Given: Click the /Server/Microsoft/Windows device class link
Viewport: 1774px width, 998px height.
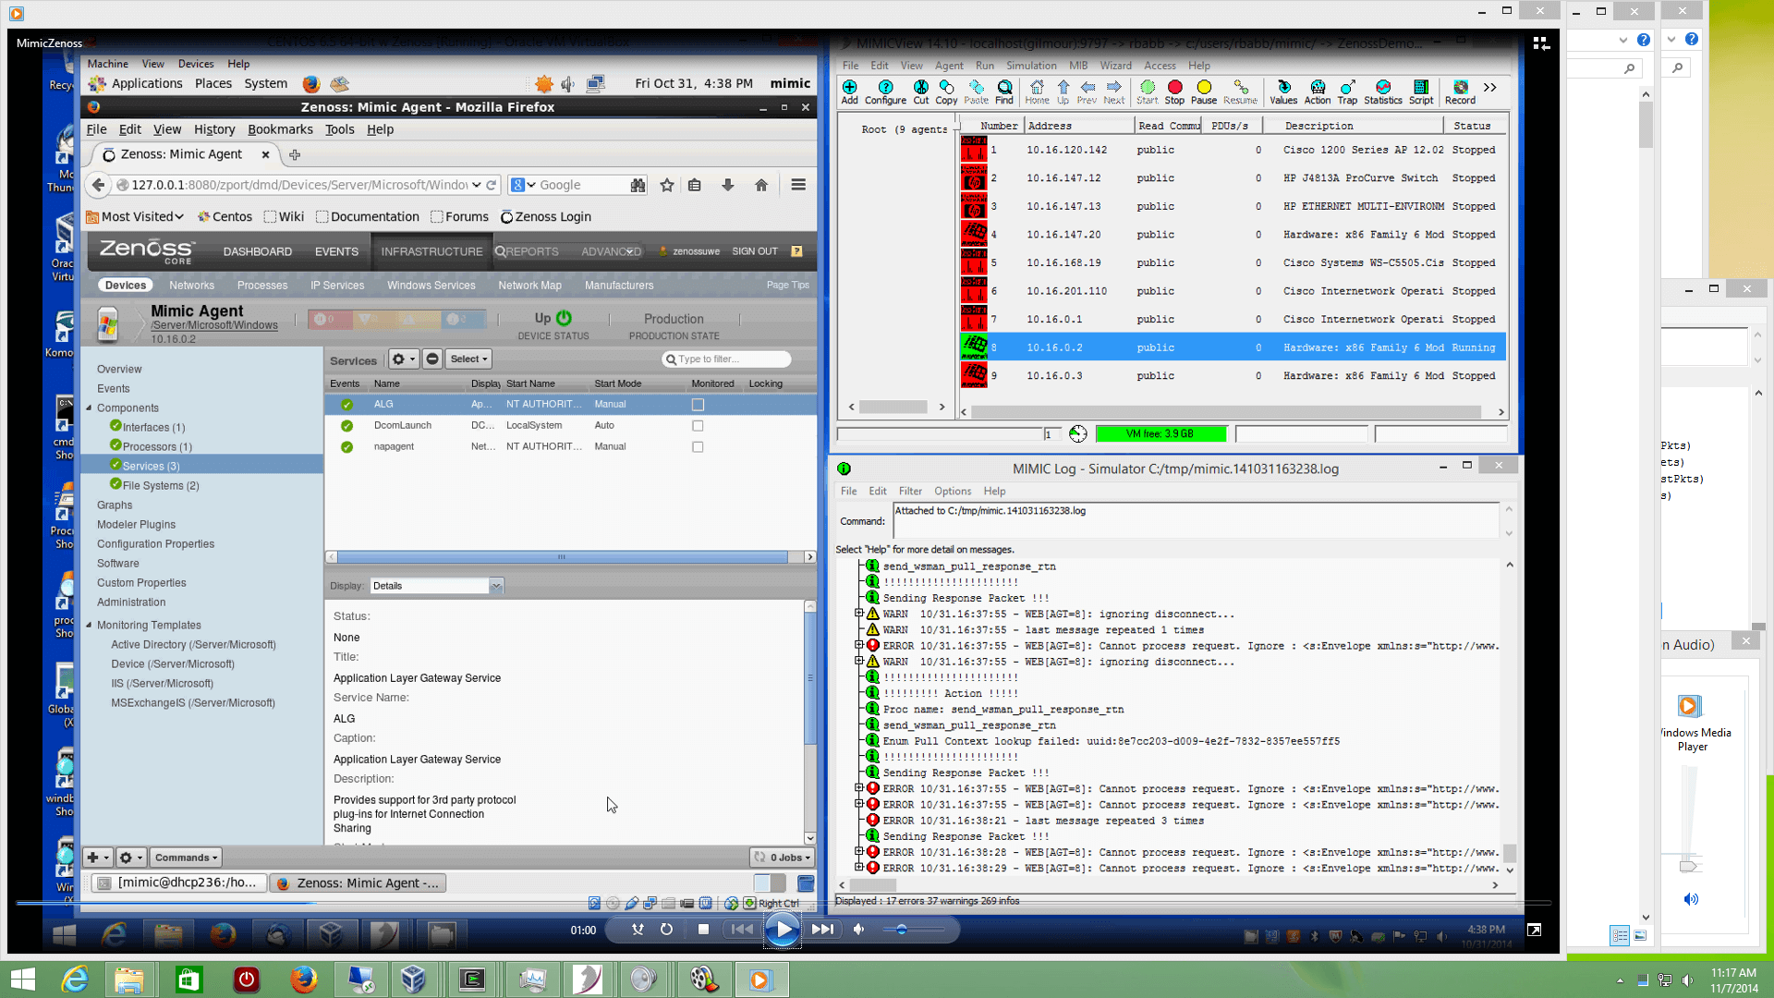Looking at the screenshot, I should pos(214,325).
